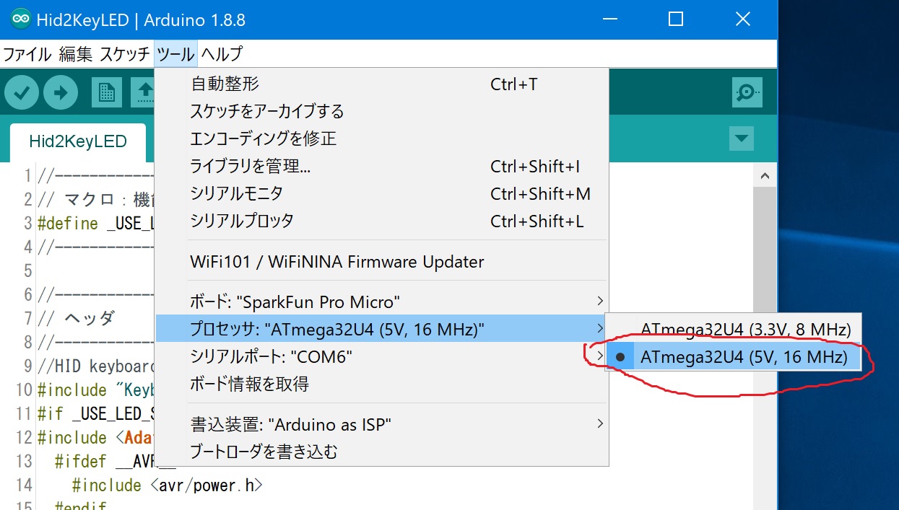The image size is (899, 510).
Task: Choose ブートローダを書き込む menu entry
Action: (x=382, y=452)
